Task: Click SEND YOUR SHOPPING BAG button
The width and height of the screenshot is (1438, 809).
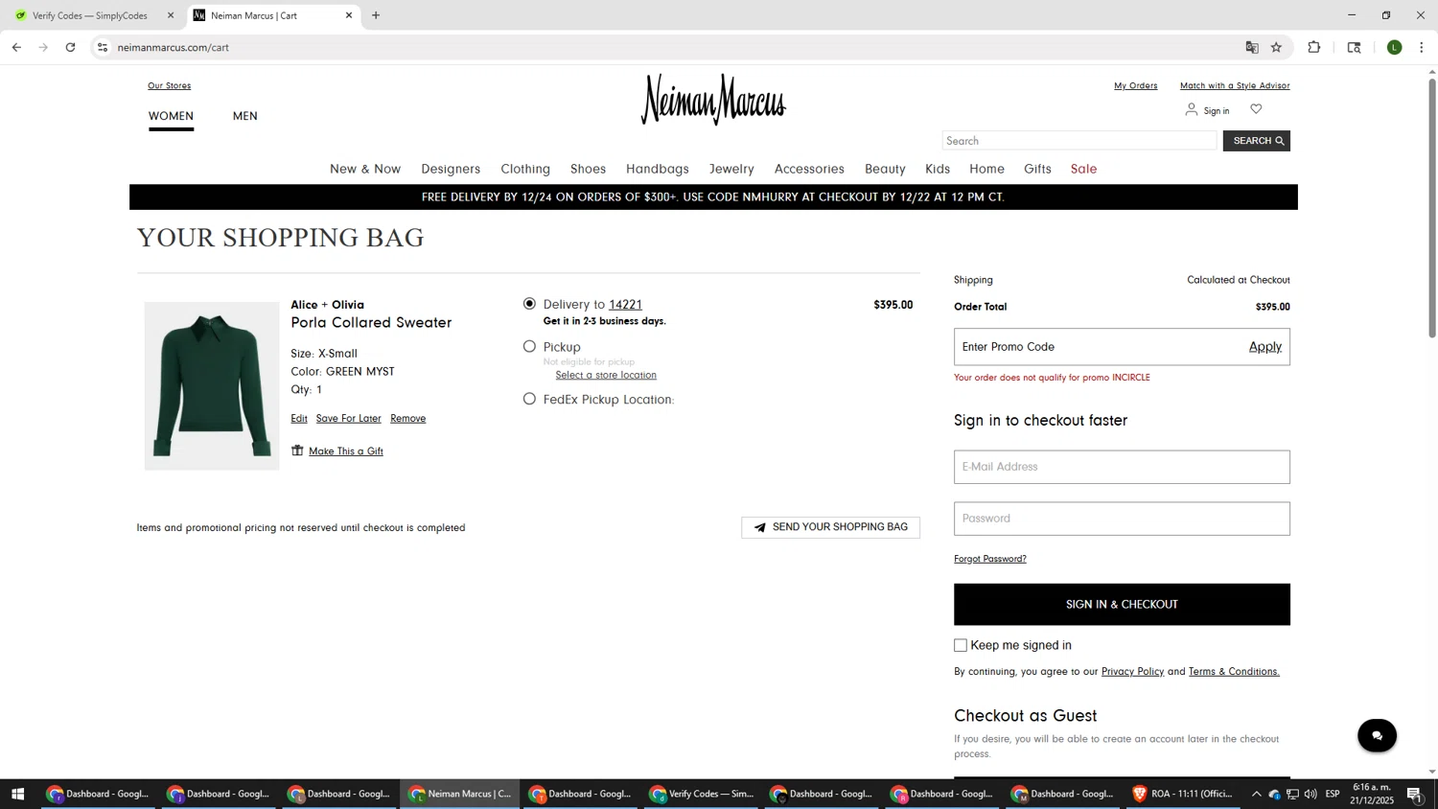Action: click(x=830, y=527)
